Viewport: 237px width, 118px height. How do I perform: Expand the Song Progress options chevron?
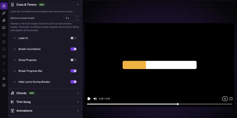point(15,60)
